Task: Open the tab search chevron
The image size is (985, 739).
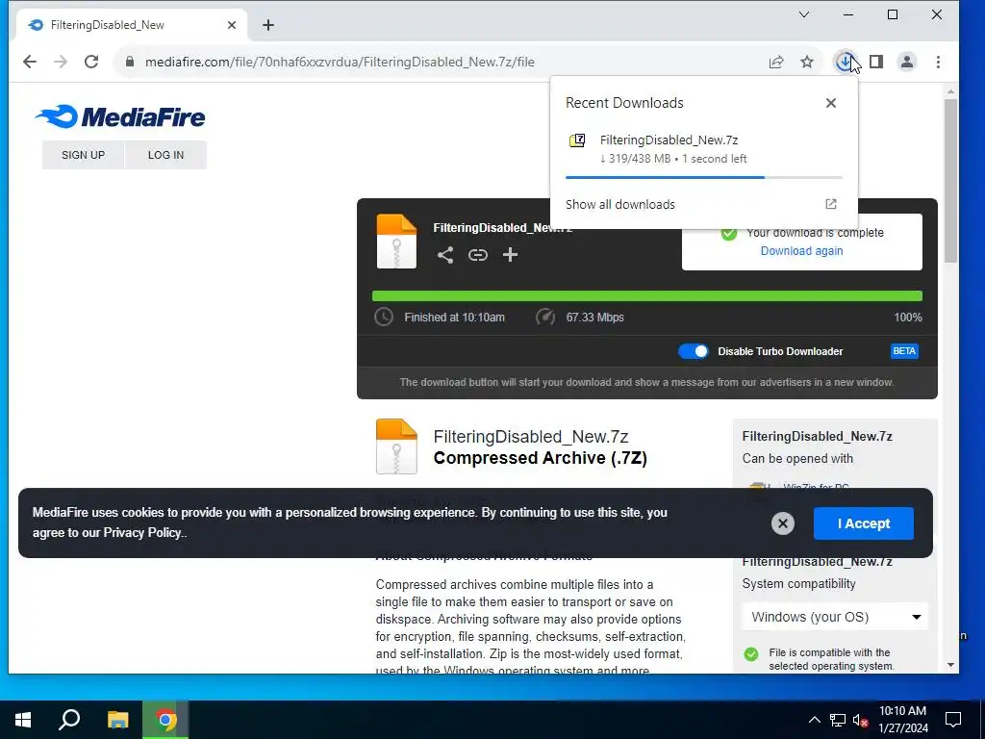Action: point(804,14)
